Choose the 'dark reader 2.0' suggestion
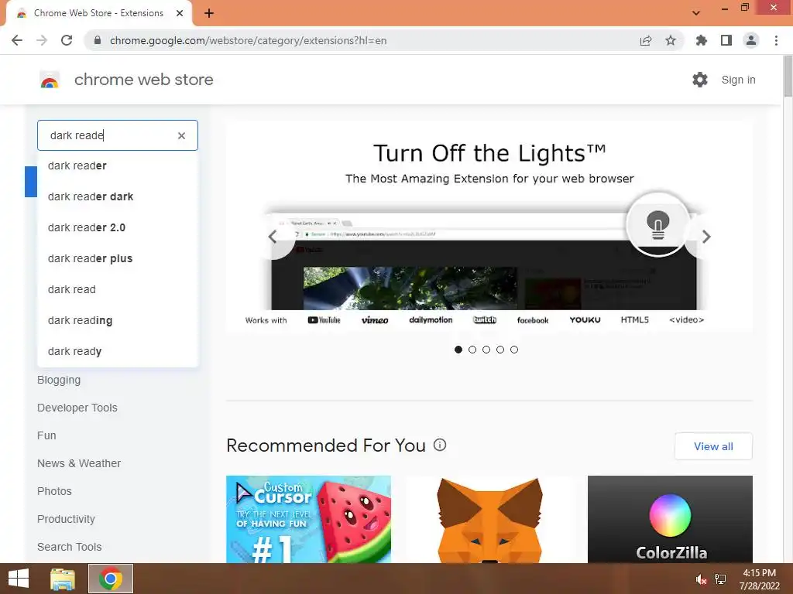Viewport: 793px width, 594px height. tap(118, 227)
